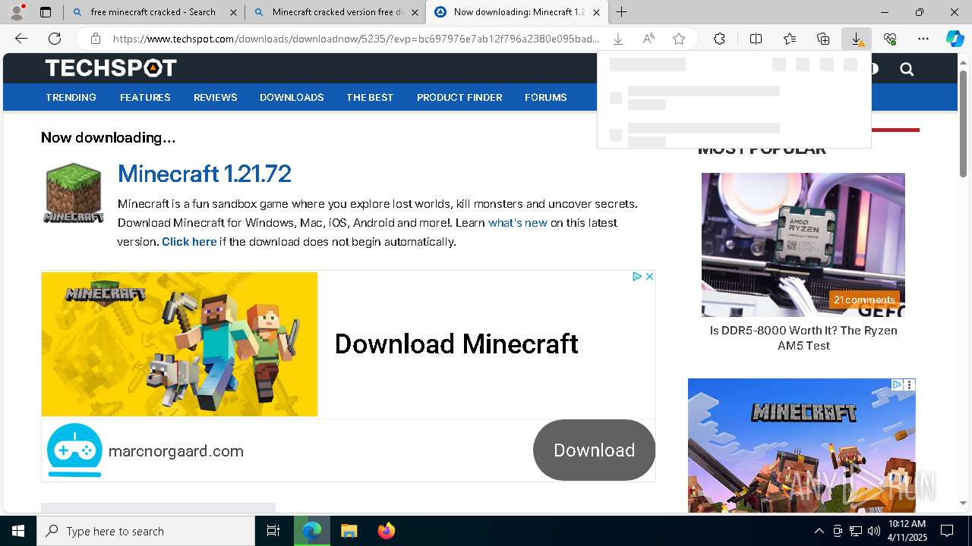Screen dimensions: 972x546
Task: Close the 'Now downloading' tab
Action: coord(596,12)
